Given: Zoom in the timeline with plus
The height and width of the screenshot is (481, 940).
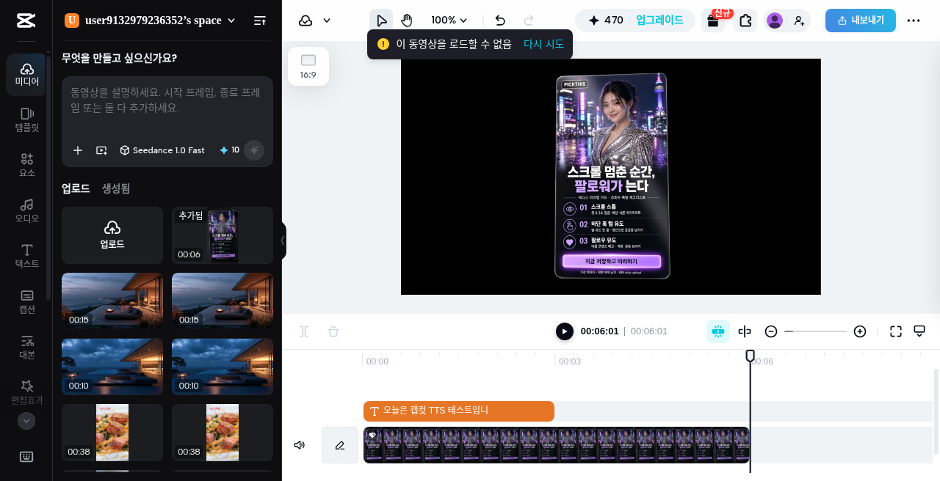Looking at the screenshot, I should [x=860, y=331].
